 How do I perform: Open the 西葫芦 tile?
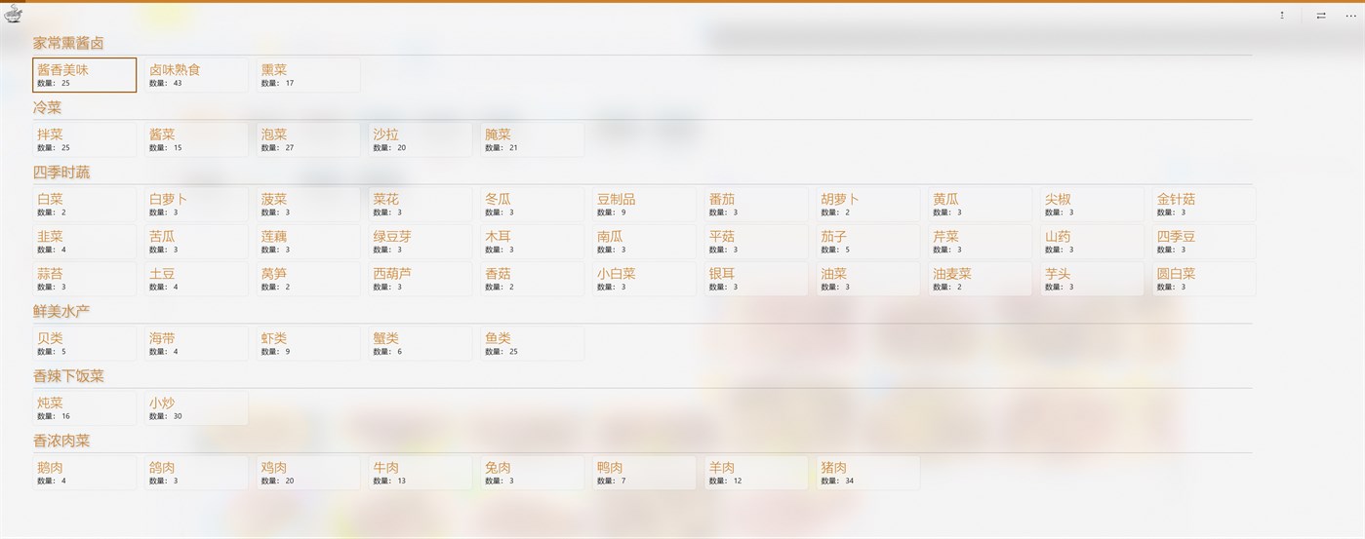coord(421,279)
